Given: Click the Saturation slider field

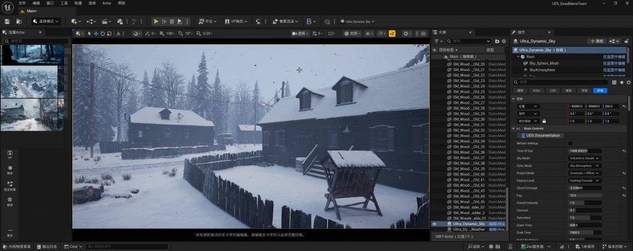Looking at the screenshot, I should coord(584,217).
